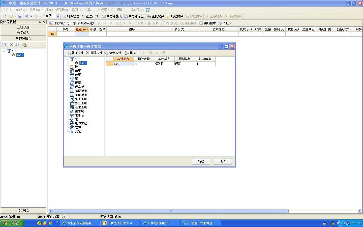Click 工程设置 navigation panel button

(x=23, y=27)
